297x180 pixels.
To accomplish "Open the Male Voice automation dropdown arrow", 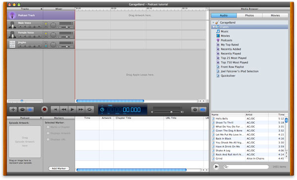I will pyautogui.click(x=39, y=27).
